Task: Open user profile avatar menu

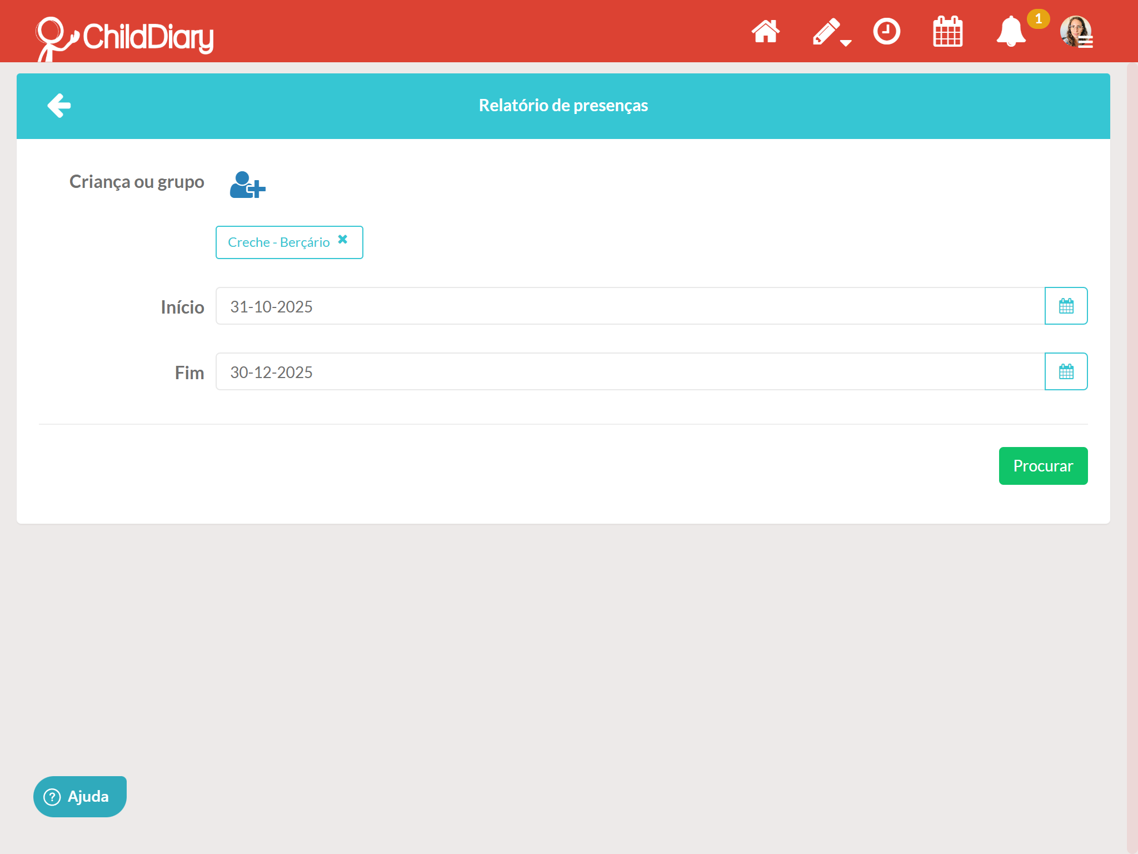Action: [x=1076, y=32]
